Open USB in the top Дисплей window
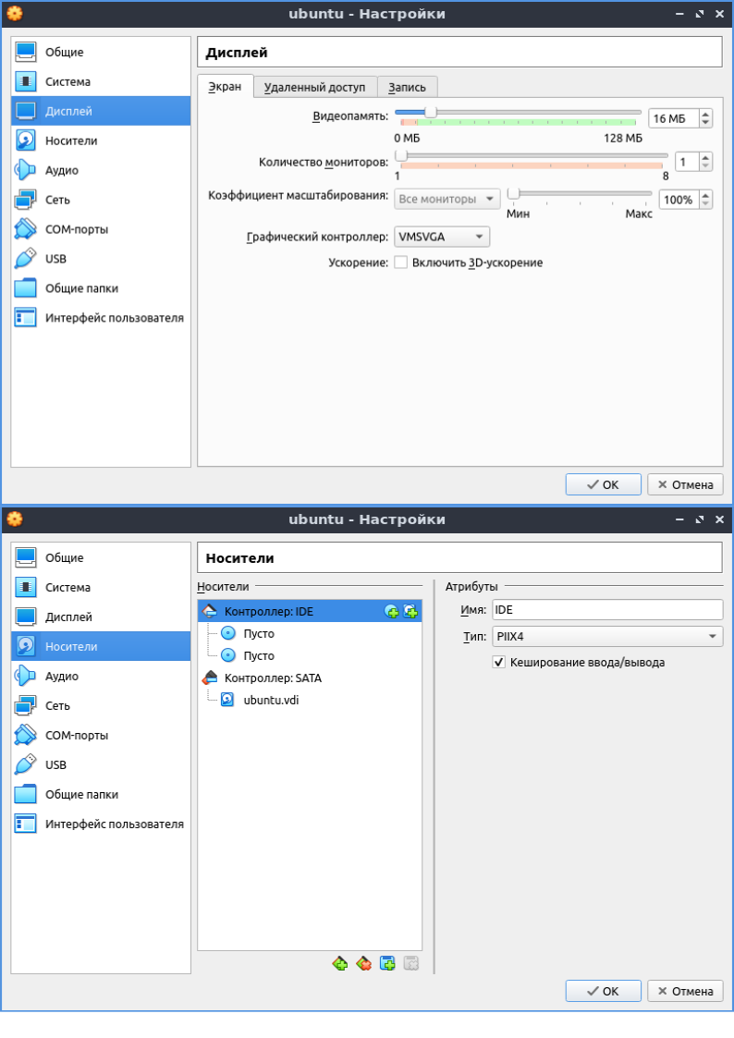Image resolution: width=734 pixels, height=1038 pixels. pyautogui.click(x=101, y=258)
